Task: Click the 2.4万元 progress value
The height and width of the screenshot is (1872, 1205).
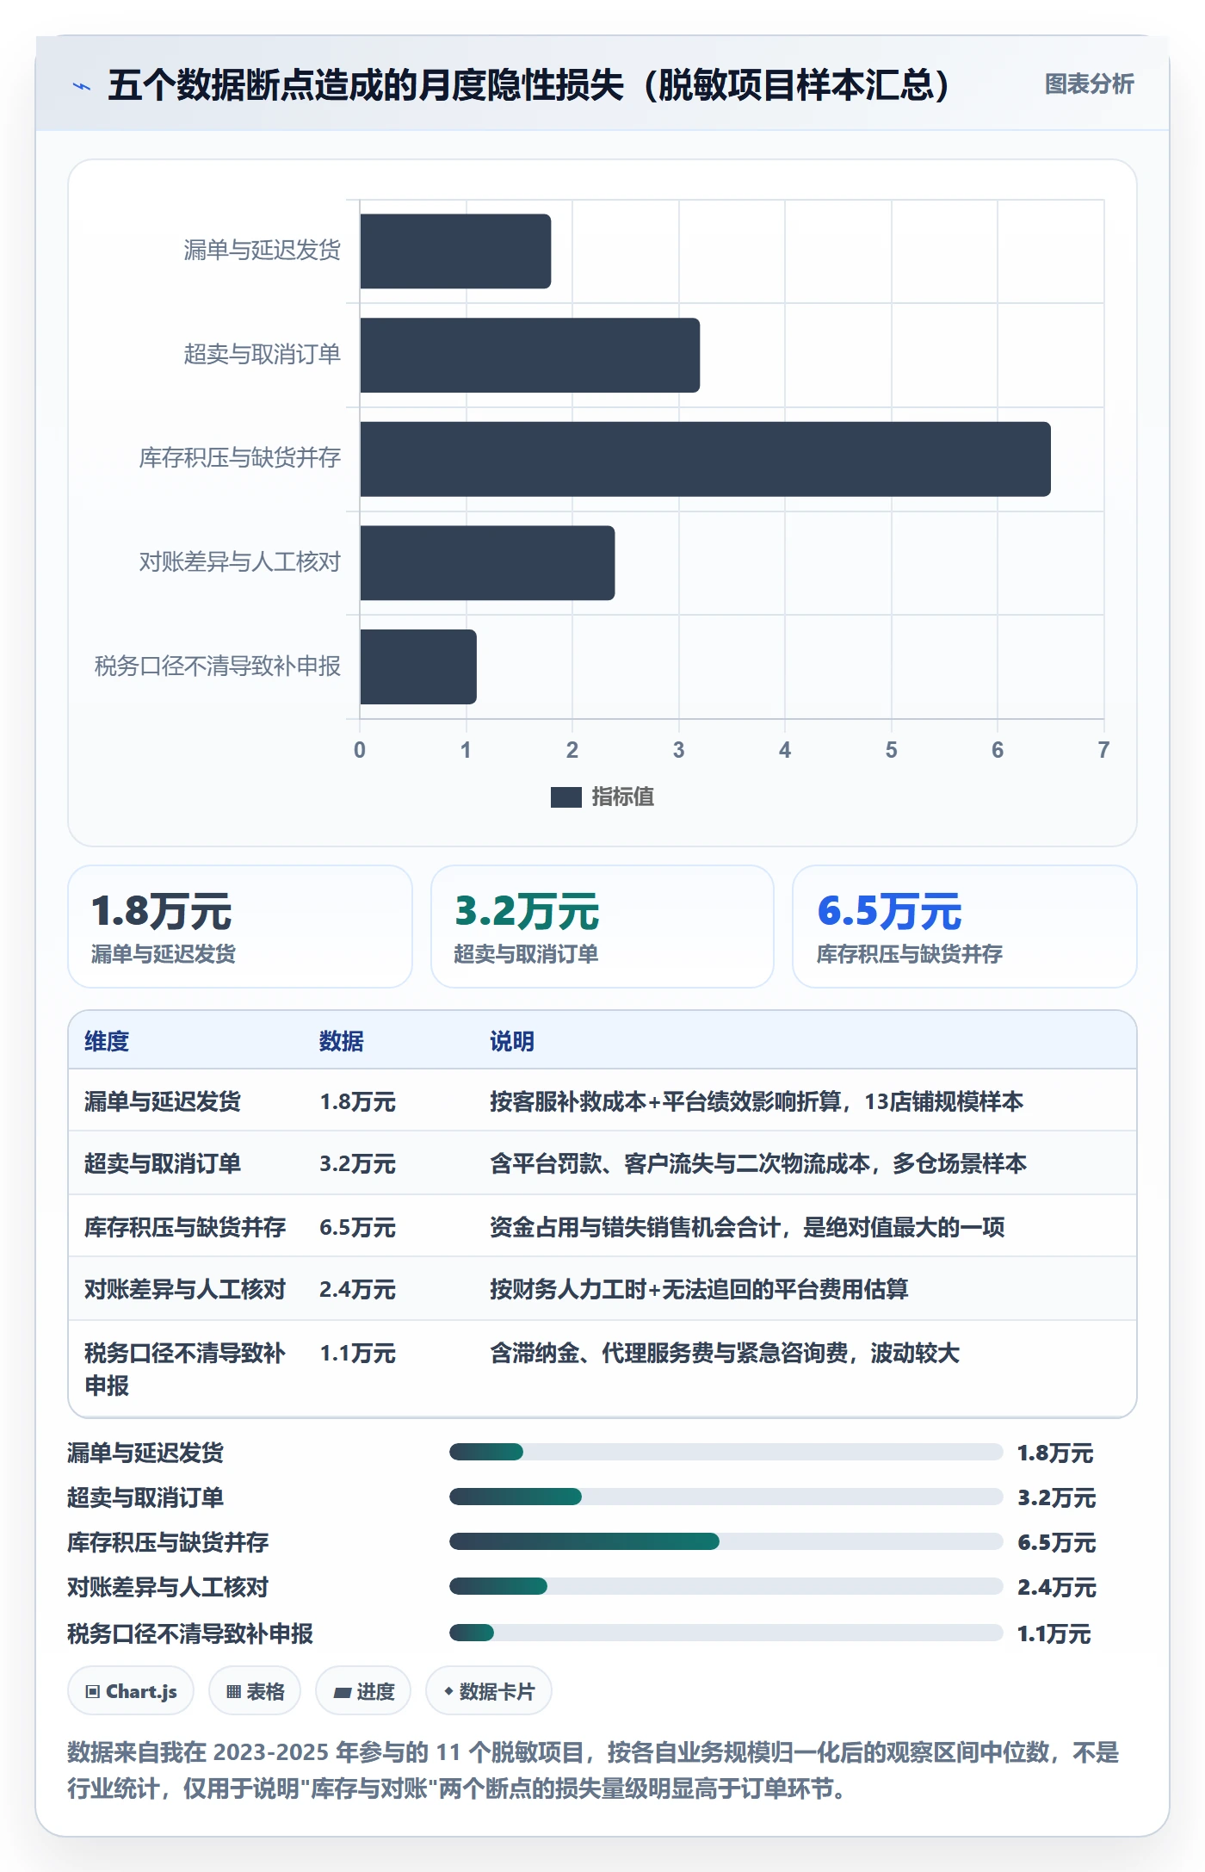Action: pos(1057,1587)
